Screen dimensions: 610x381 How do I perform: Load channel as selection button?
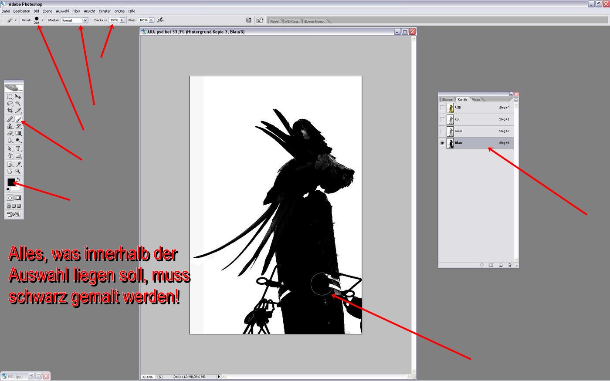pyautogui.click(x=482, y=265)
